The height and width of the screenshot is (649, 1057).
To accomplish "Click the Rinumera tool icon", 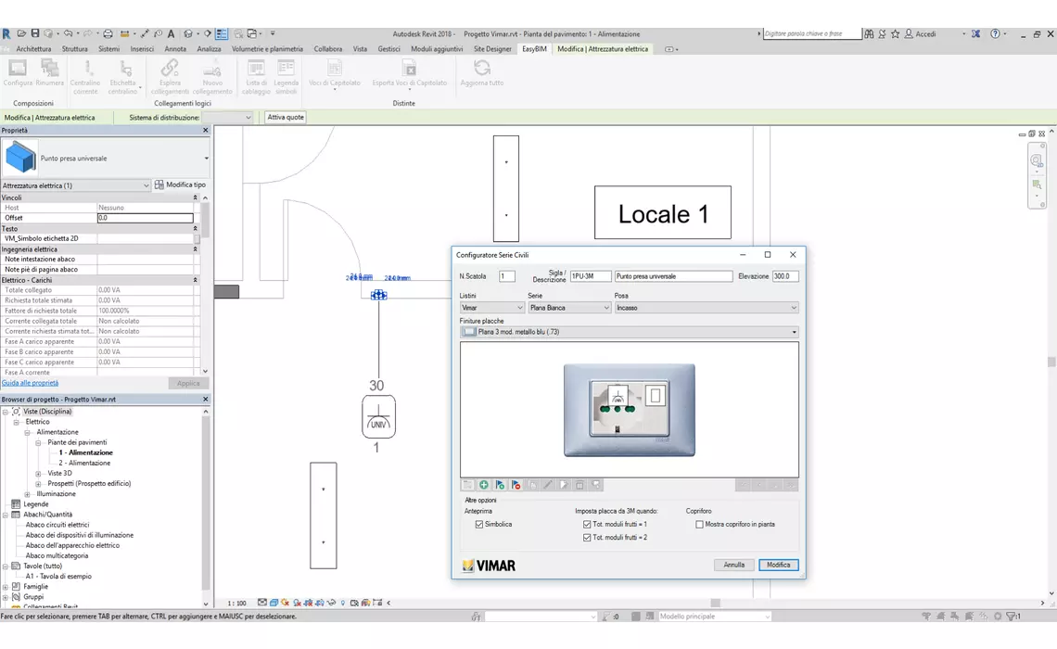I will tap(50, 68).
